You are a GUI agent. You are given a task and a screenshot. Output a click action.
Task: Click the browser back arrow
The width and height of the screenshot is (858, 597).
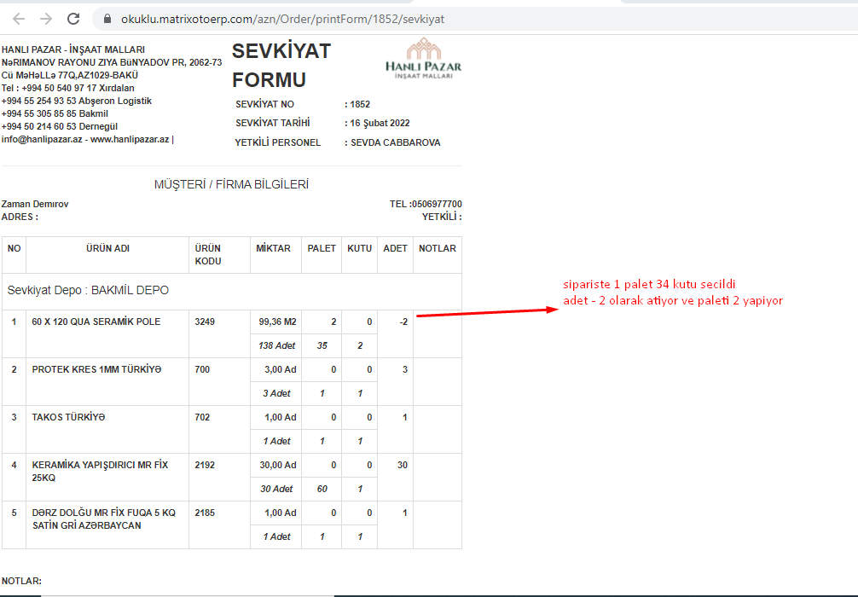coord(19,18)
